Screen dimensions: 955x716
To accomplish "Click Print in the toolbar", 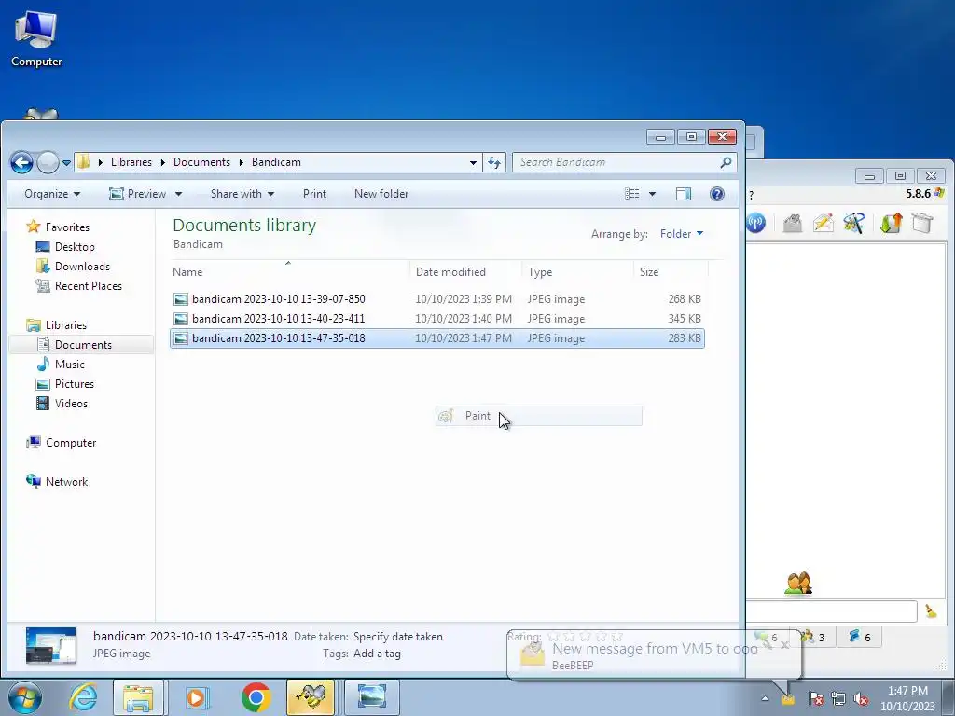I will (314, 194).
